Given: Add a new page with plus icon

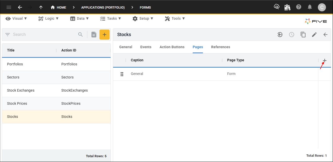Looking at the screenshot, I should pyautogui.click(x=325, y=61).
